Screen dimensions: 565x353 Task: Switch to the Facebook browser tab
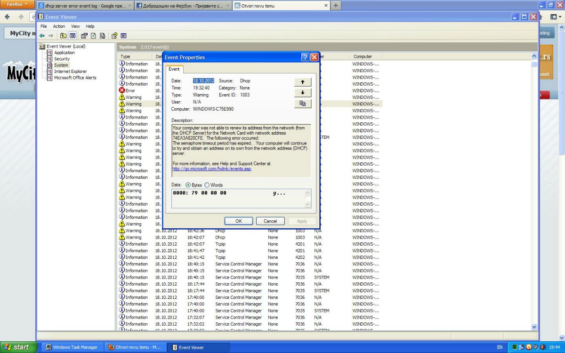[183, 6]
